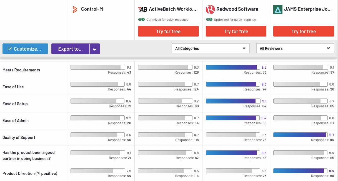The image size is (338, 181).
Task: Open the Export to dropdown chevron
Action: pyautogui.click(x=95, y=48)
